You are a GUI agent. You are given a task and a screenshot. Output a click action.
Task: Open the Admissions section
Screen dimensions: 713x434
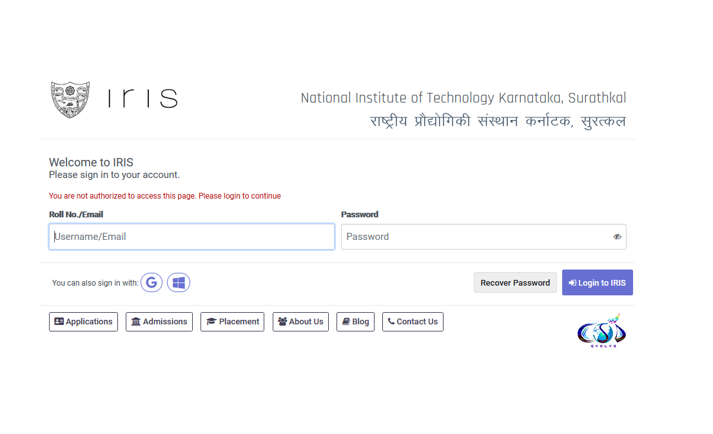coord(159,321)
